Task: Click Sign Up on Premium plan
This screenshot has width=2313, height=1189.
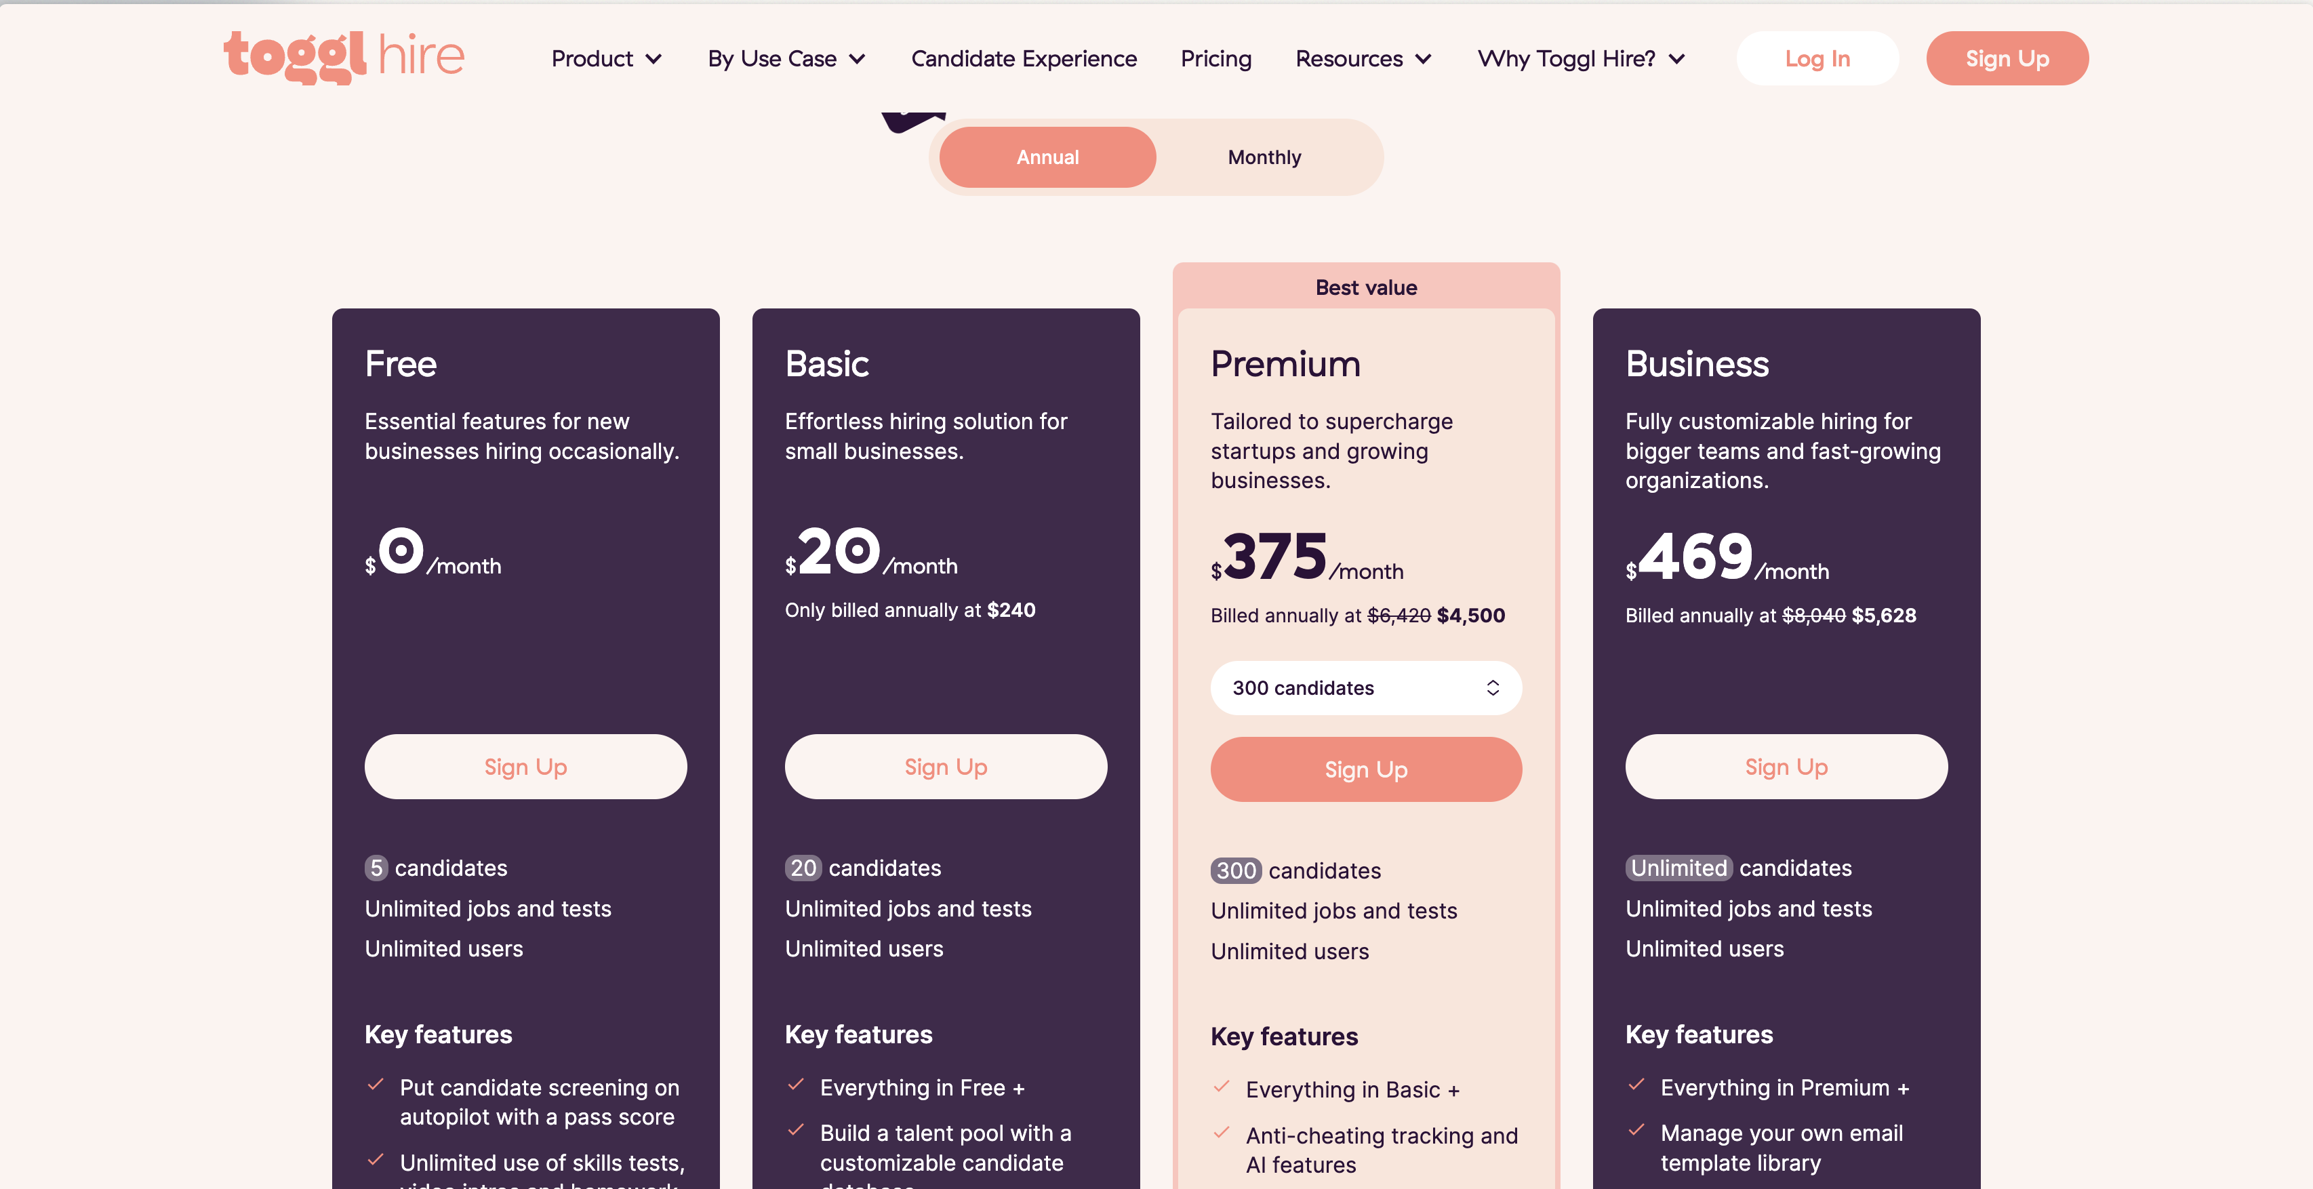Action: [1366, 767]
